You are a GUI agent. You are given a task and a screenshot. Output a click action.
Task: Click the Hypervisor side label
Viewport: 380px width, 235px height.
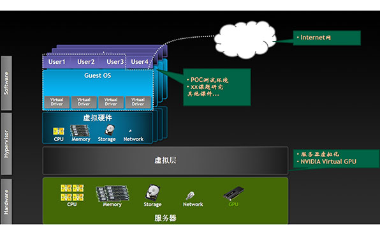(x=6, y=144)
